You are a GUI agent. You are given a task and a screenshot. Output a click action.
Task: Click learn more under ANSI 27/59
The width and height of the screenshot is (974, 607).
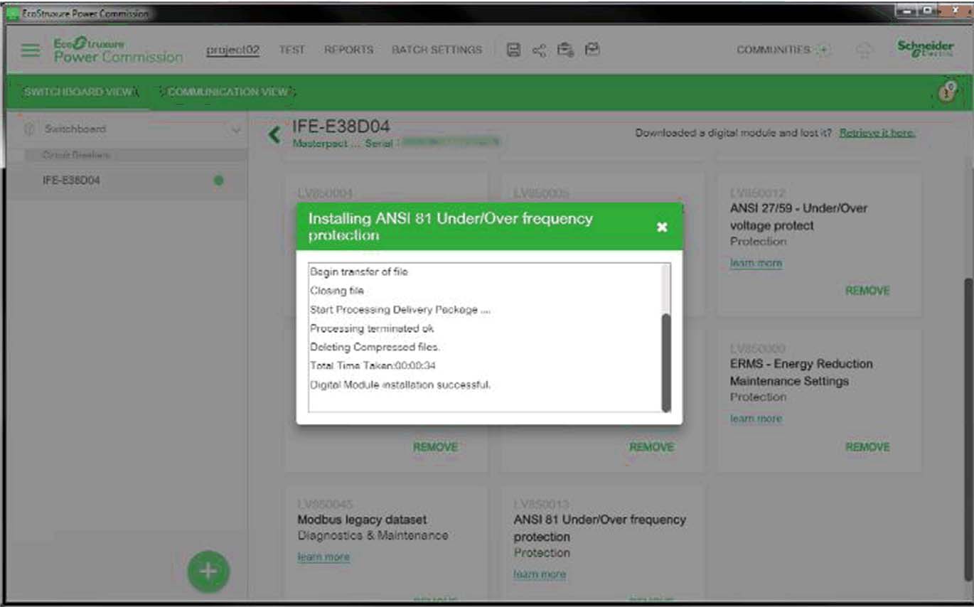pyautogui.click(x=756, y=263)
